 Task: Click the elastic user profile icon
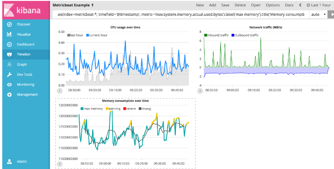[9, 161]
